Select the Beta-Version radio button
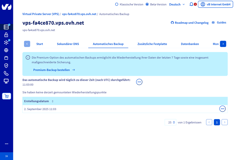The height and width of the screenshot is (160, 237). [147, 4]
